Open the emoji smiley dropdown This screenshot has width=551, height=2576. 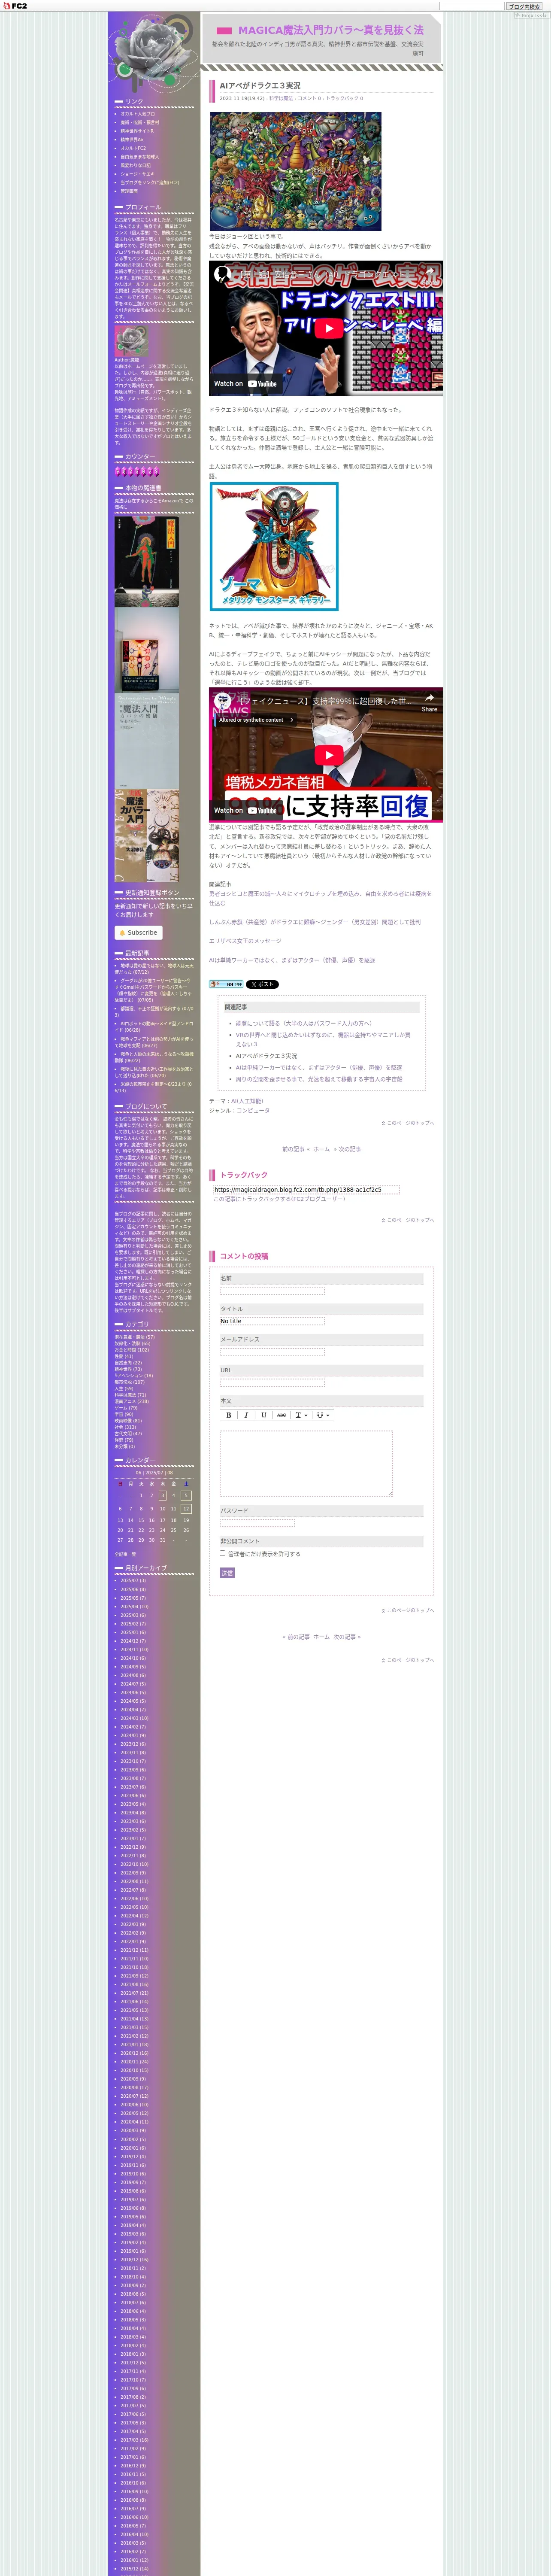(323, 1415)
